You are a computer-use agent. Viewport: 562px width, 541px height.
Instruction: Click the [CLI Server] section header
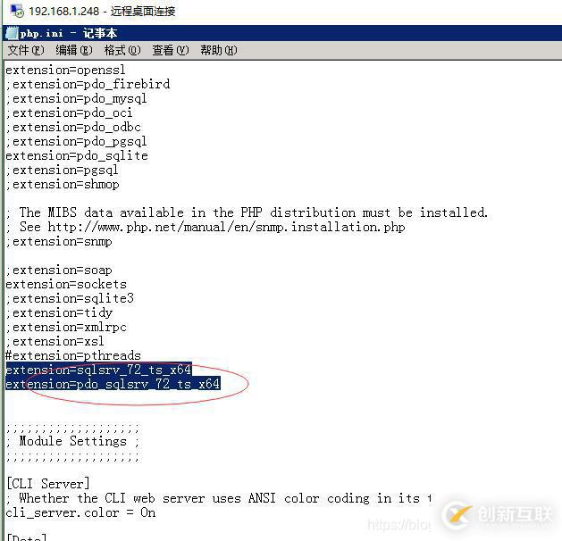coord(48,484)
